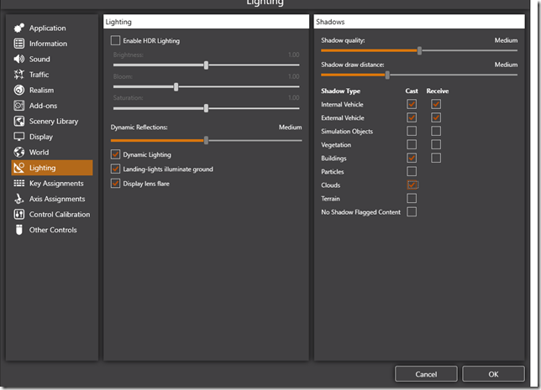
Task: Click the Key Assignments keyboard icon
Action: [19, 184]
